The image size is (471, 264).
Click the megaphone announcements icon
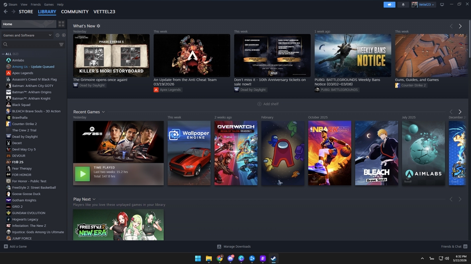coord(389,4)
